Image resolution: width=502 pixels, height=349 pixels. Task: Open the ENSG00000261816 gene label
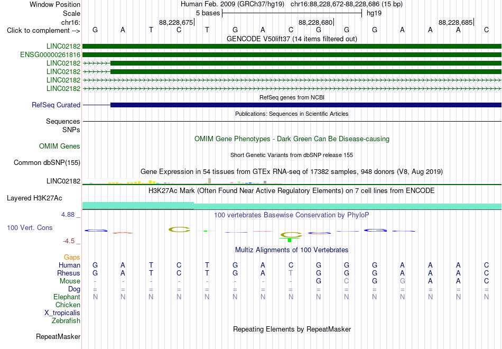pos(50,55)
